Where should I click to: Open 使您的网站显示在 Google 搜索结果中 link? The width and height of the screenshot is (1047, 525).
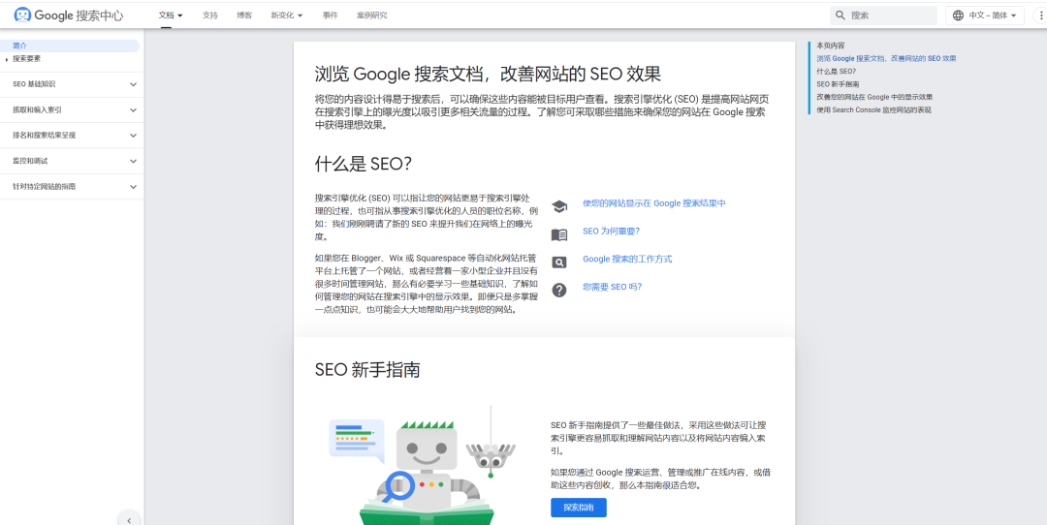[x=653, y=202]
